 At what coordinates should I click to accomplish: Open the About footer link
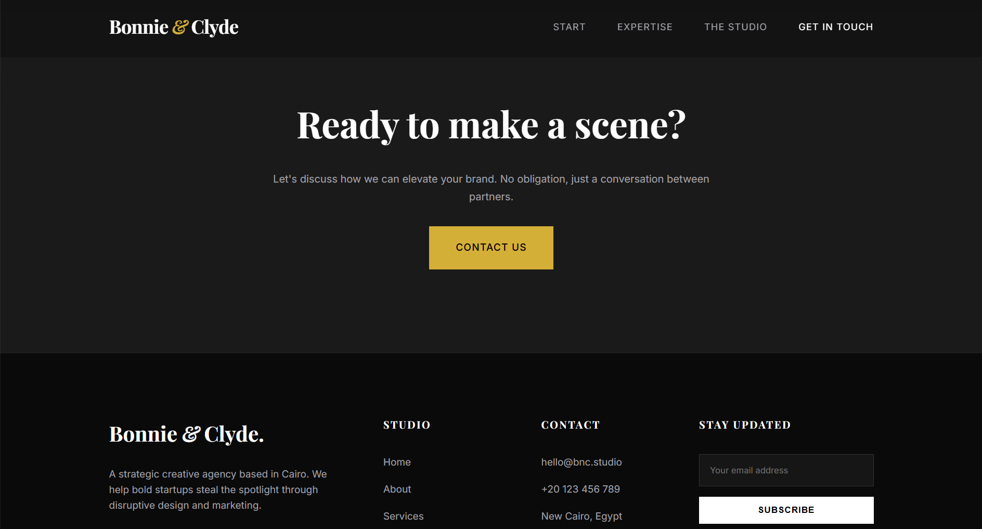pyautogui.click(x=397, y=489)
